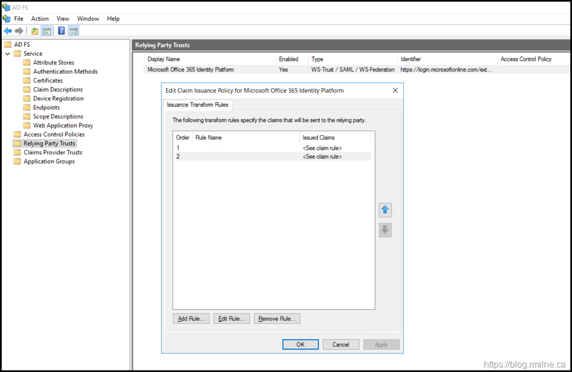Click the Up One Level folder icon
Viewport: 572px width, 372px height.
pos(35,31)
